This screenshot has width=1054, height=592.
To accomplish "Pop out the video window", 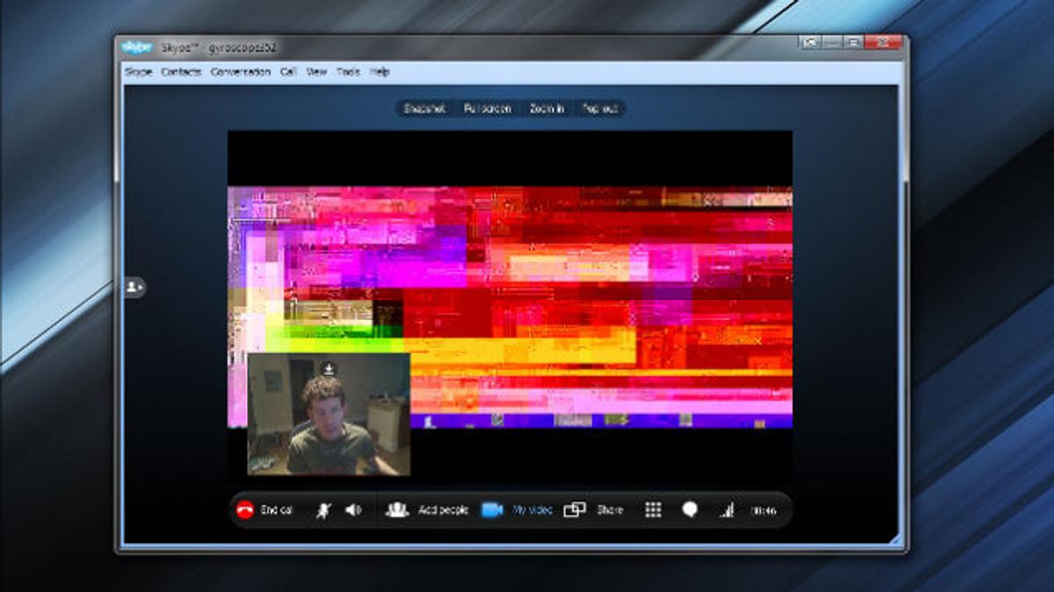I will [x=600, y=109].
